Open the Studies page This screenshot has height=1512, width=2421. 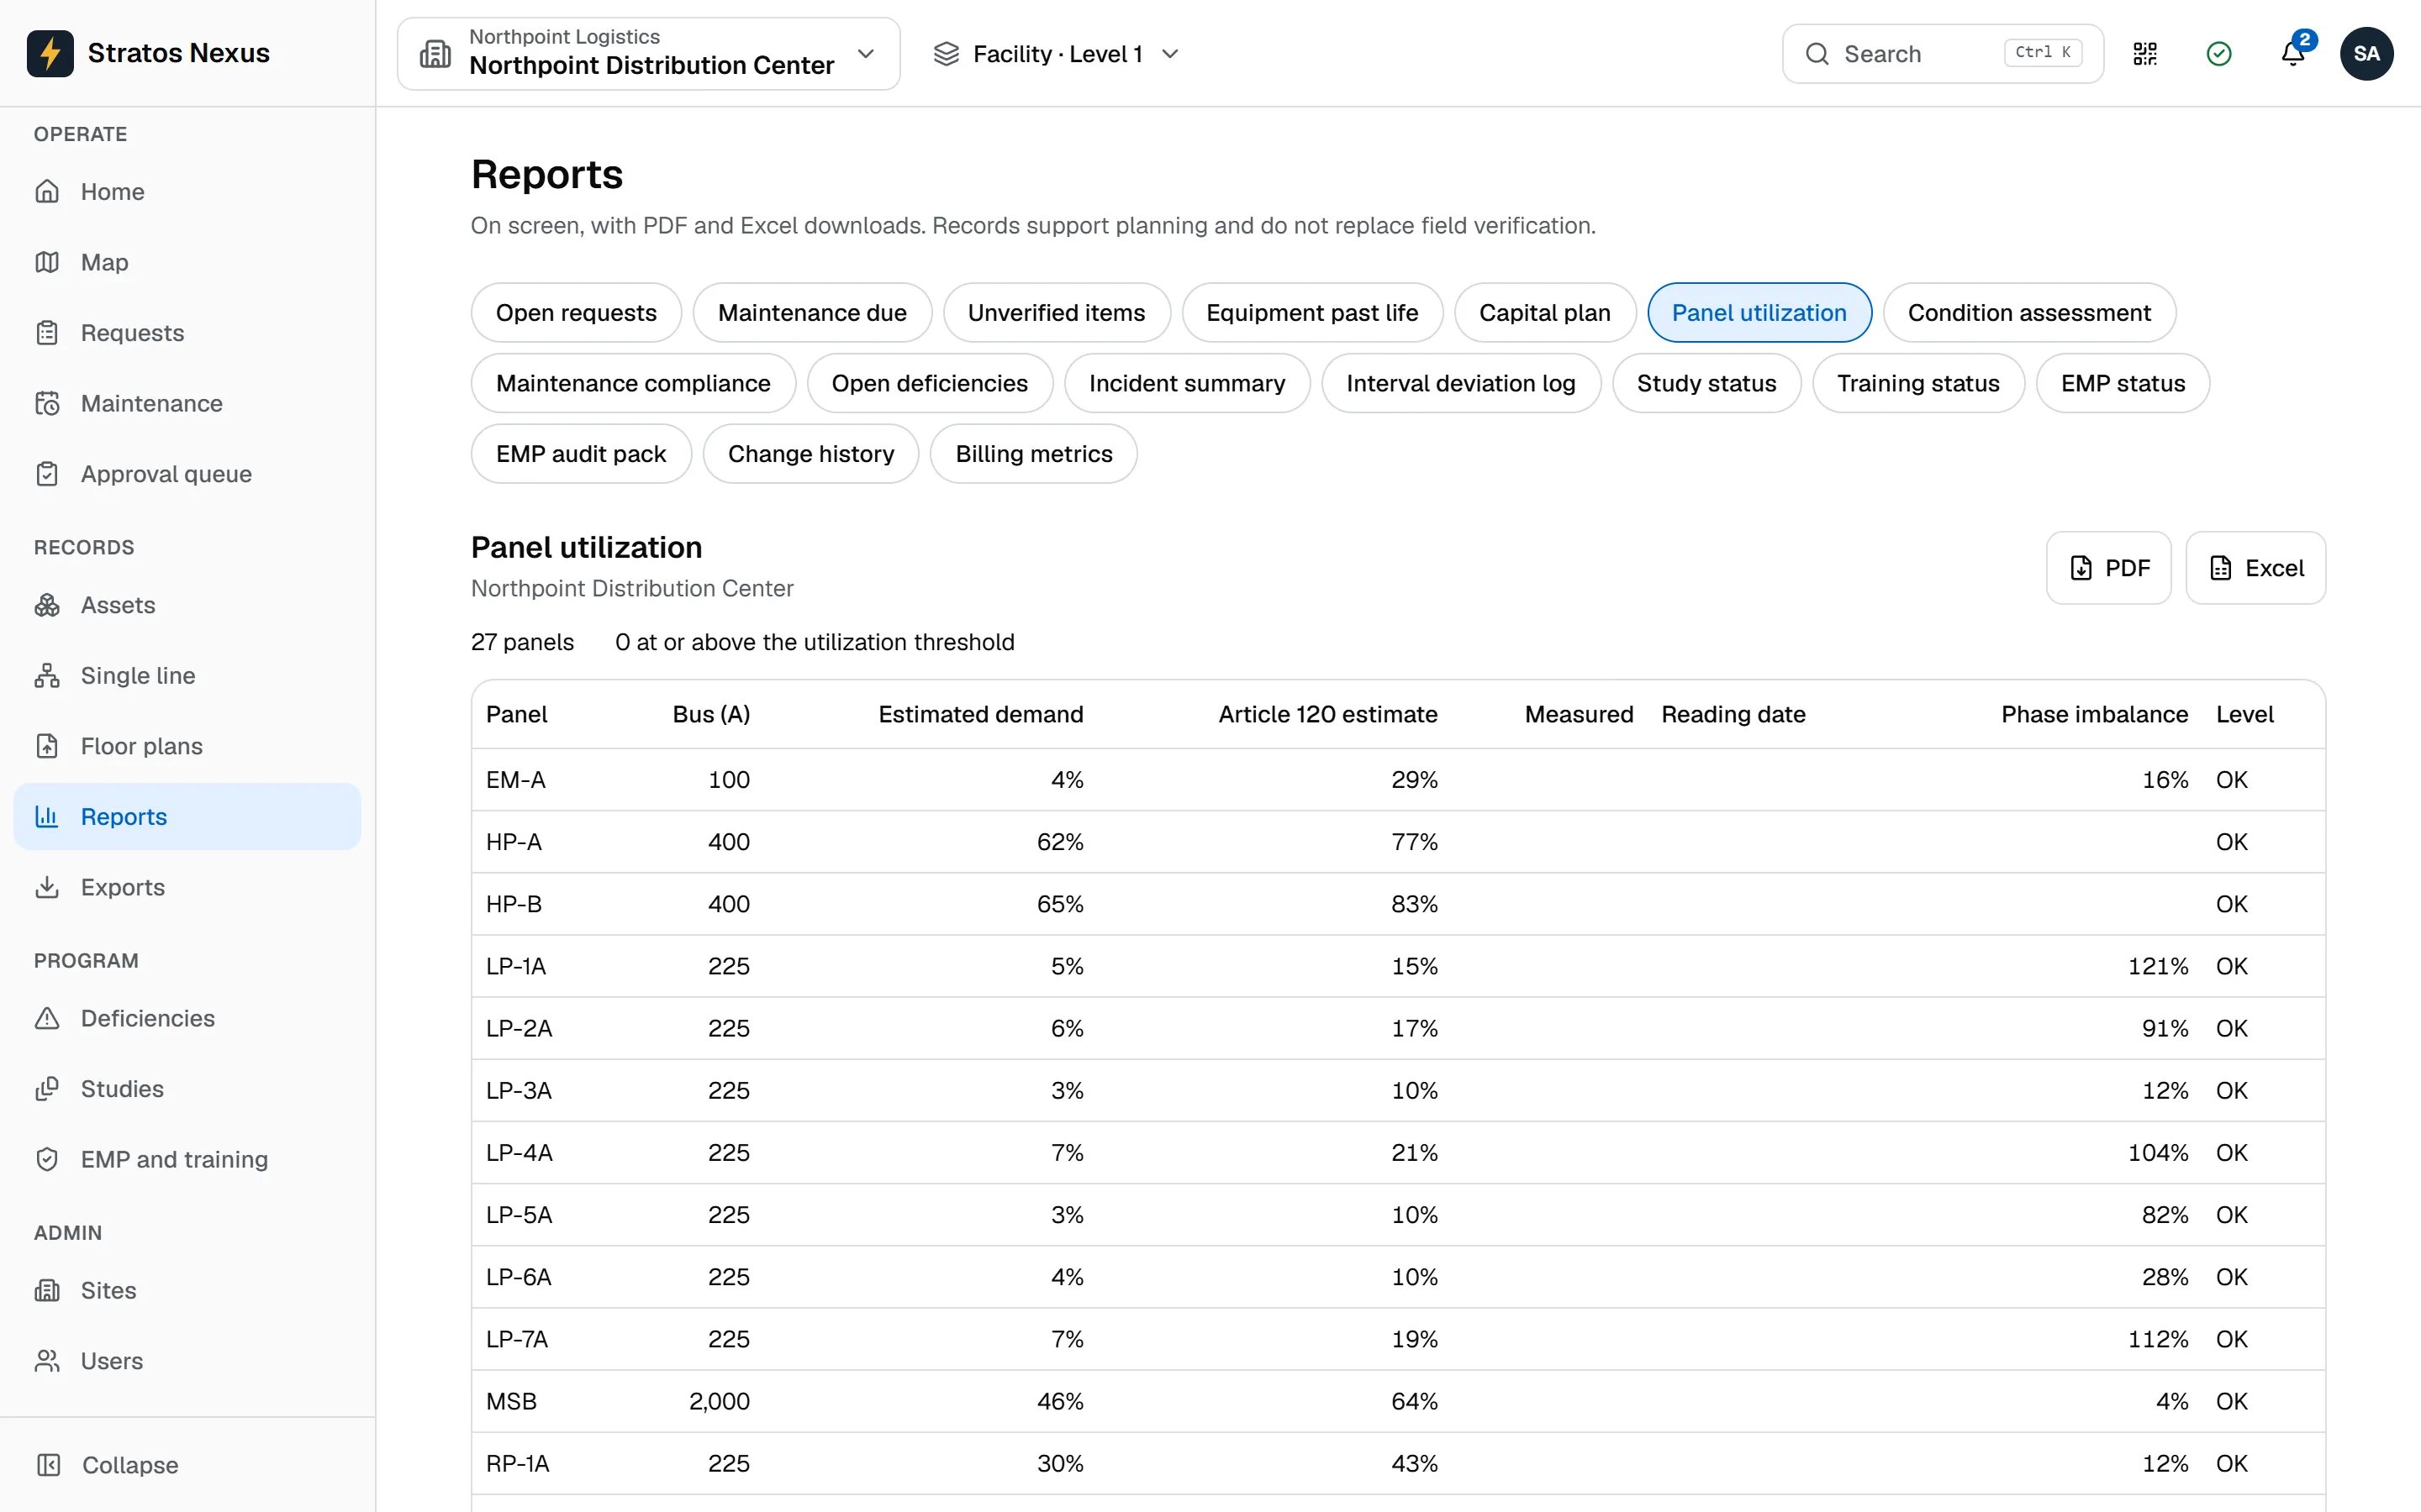(187, 1088)
